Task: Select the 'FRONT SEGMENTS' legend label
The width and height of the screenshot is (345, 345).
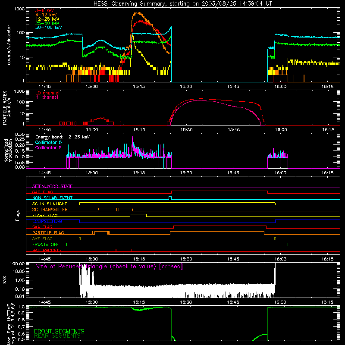Action: tap(59, 331)
